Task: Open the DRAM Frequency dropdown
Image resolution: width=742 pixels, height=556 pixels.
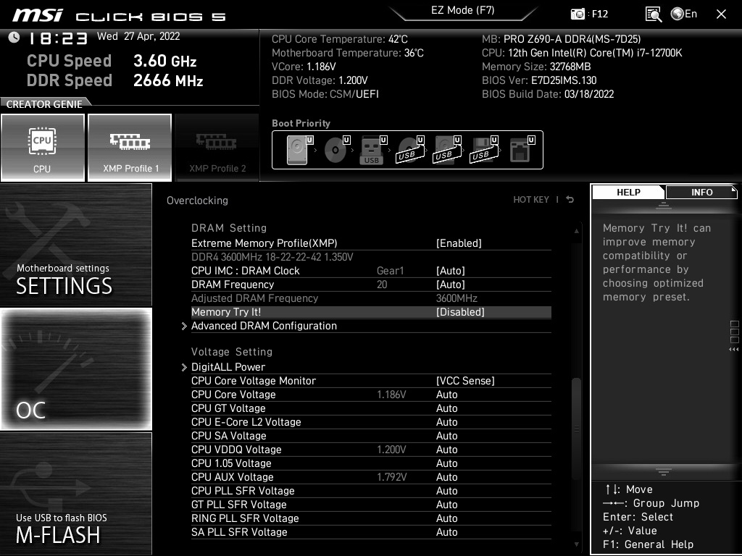Action: coord(451,285)
